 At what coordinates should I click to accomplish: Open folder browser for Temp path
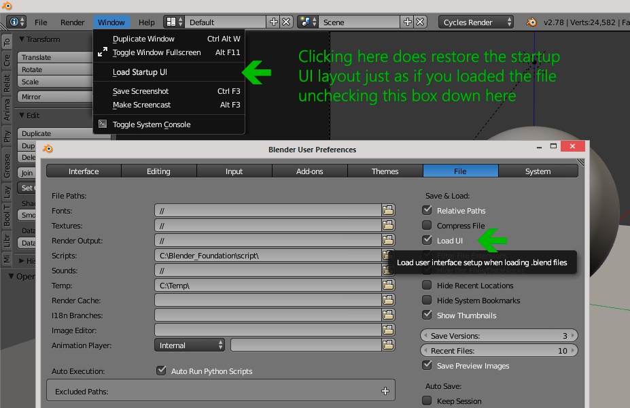pos(388,285)
